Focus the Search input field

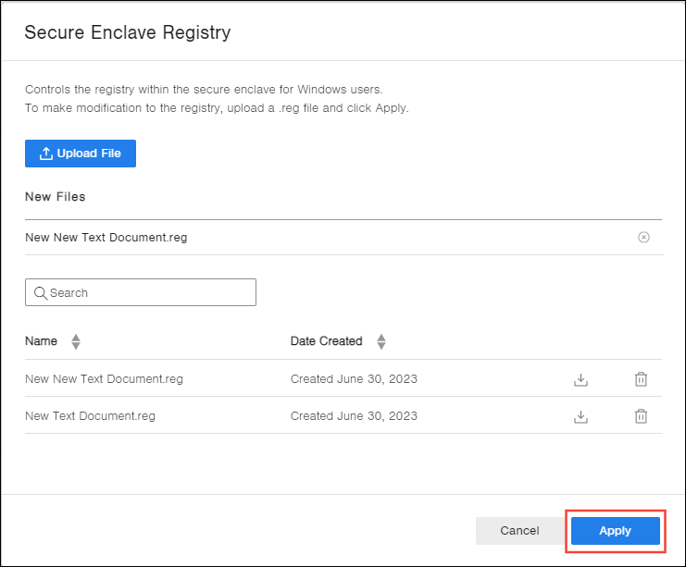(x=148, y=293)
